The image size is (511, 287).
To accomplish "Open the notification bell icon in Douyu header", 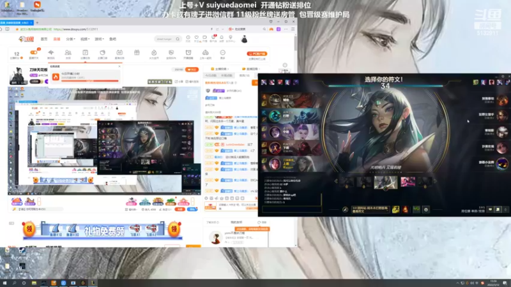I will pos(222,38).
